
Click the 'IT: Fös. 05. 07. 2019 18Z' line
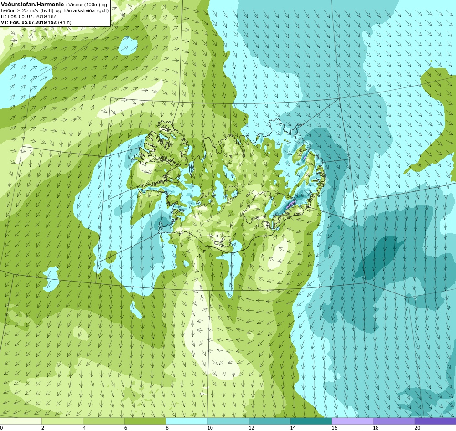coord(29,16)
